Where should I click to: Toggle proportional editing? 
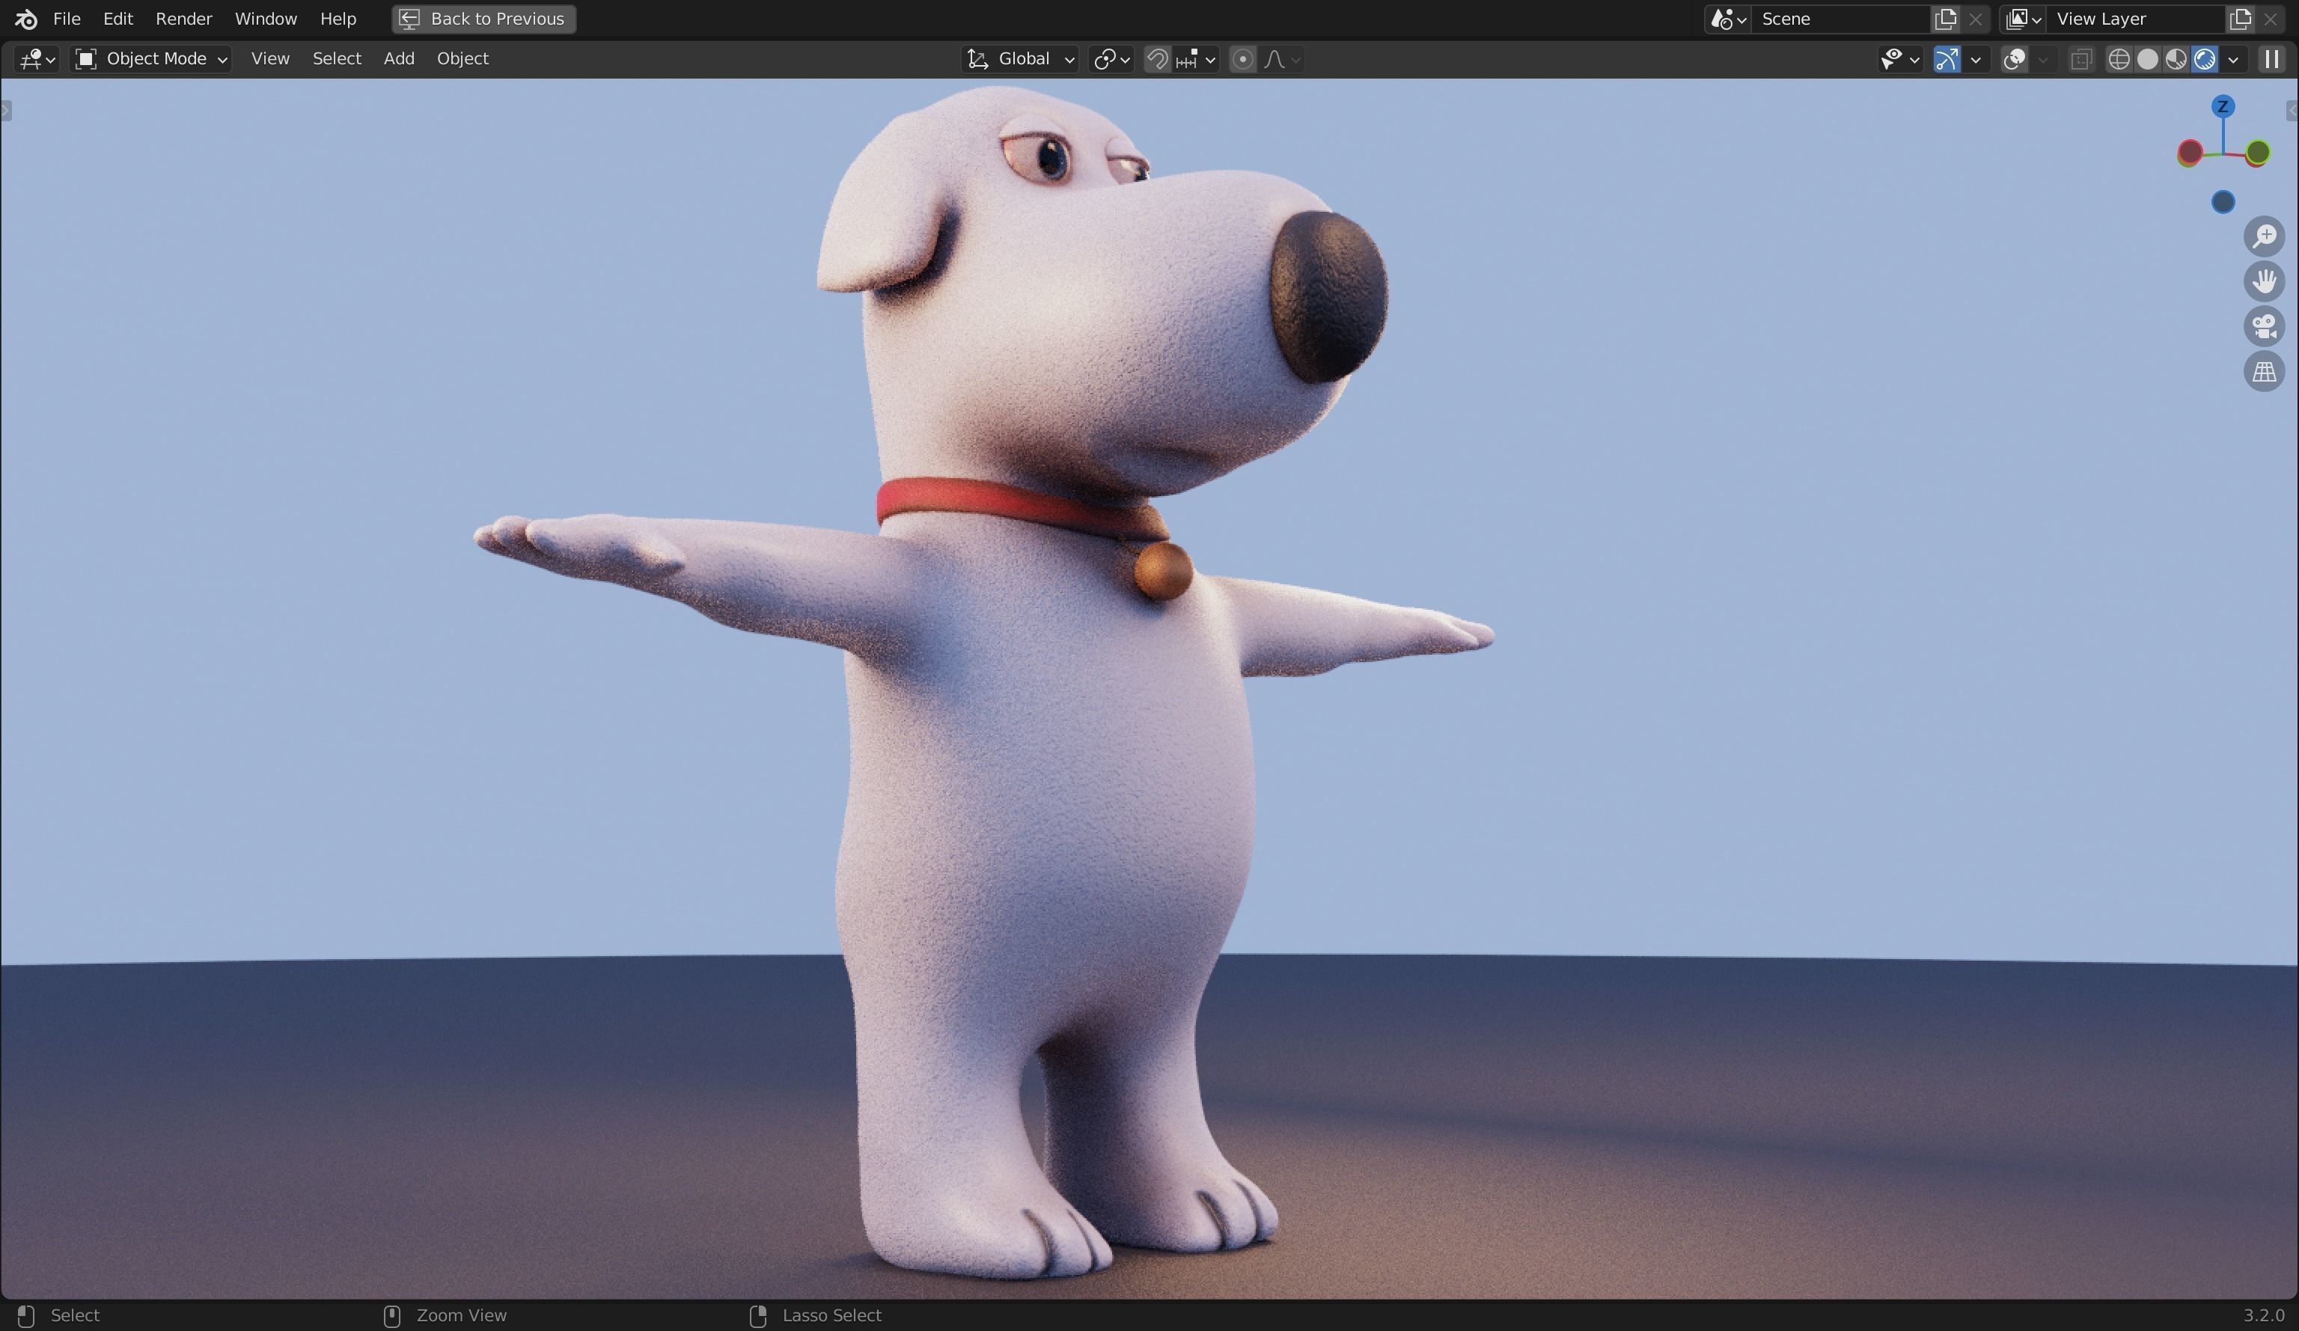1242,59
